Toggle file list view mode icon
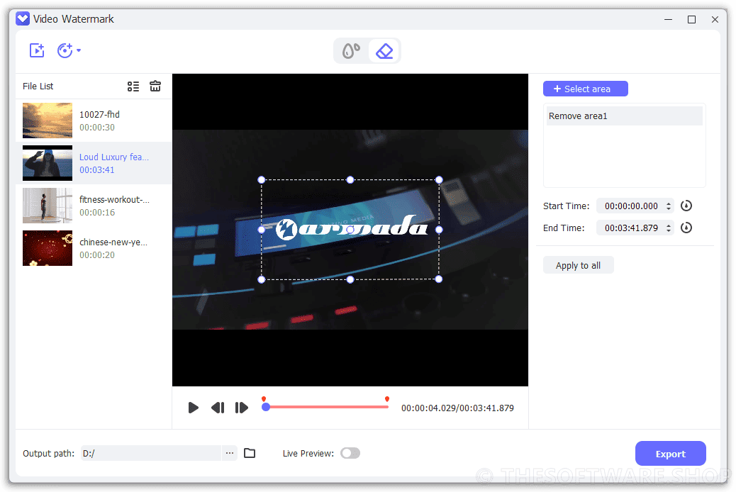736x492 pixels. [x=133, y=86]
